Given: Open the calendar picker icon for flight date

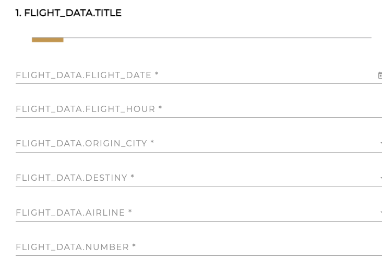Looking at the screenshot, I should 379,76.
